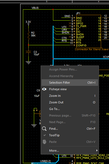Click the RTS net alias near pin 10
The height and width of the screenshot is (164, 109).
tap(64, 41)
